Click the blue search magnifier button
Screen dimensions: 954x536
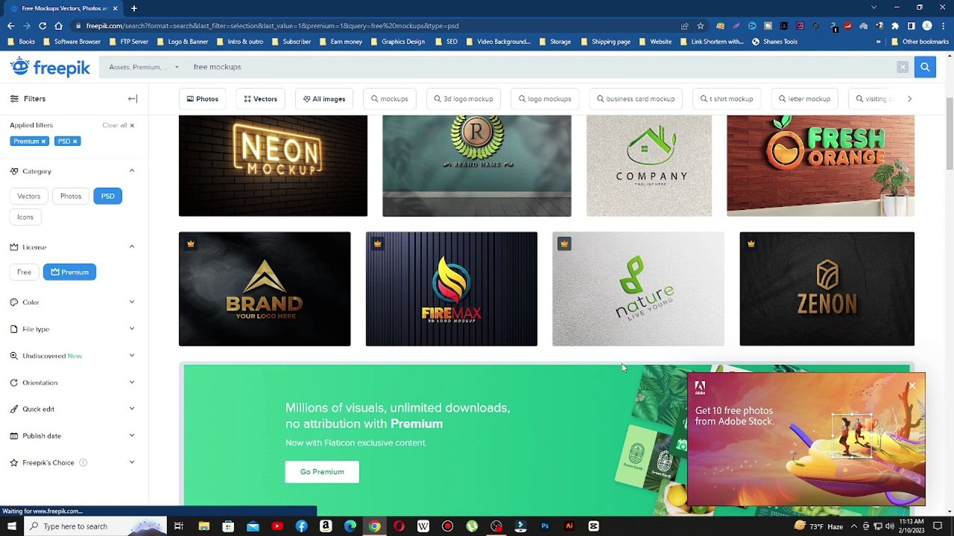click(925, 67)
